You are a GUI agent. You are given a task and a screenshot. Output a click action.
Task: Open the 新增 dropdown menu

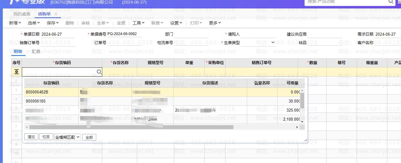pyautogui.click(x=15, y=23)
